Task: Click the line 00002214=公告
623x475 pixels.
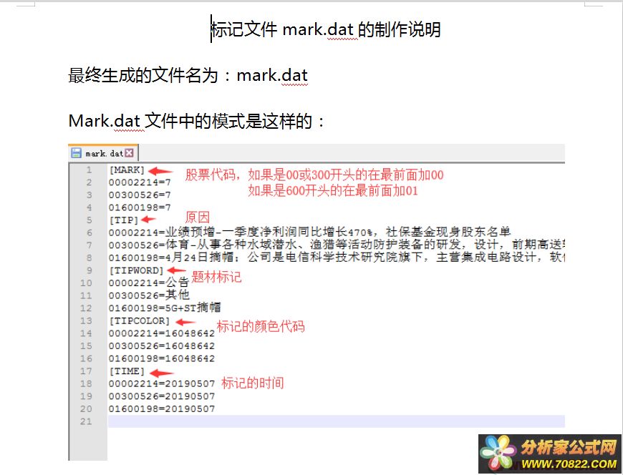Action: tap(149, 283)
